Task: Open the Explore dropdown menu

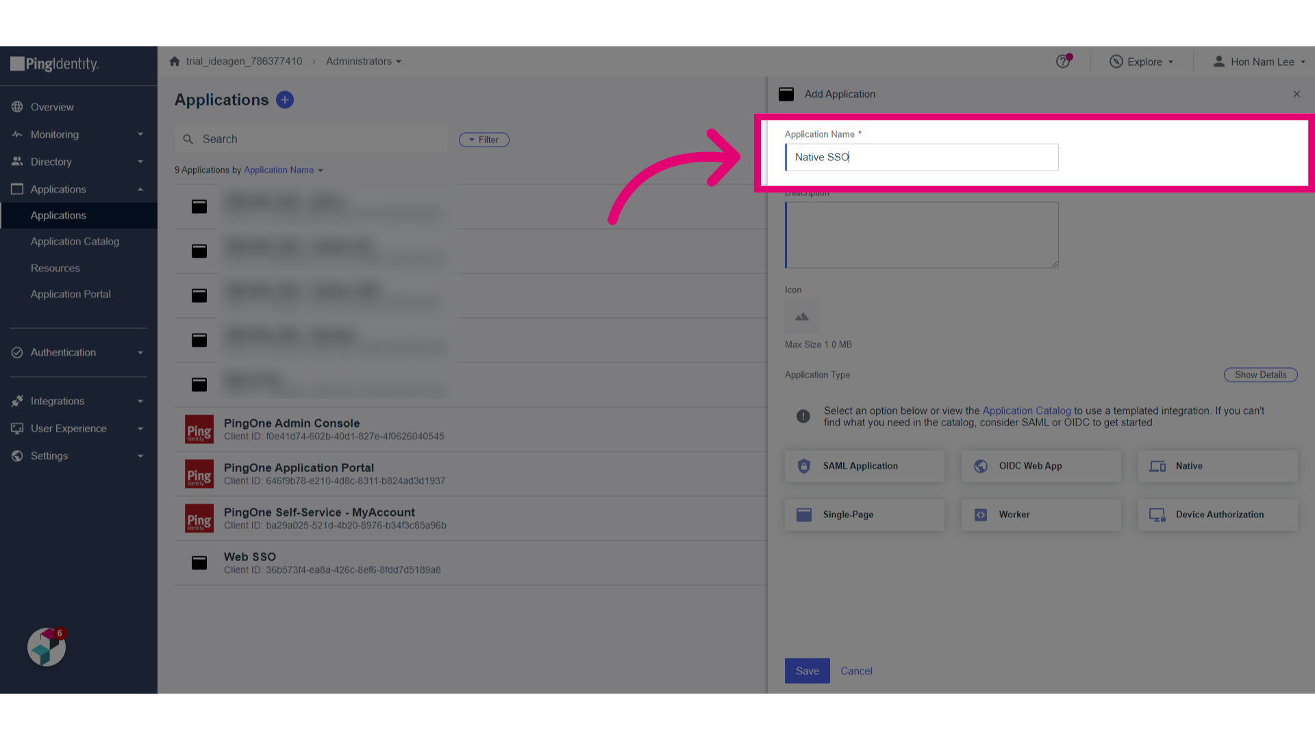Action: [x=1142, y=62]
